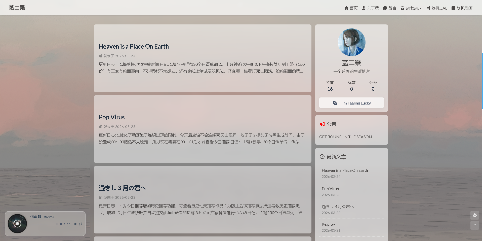Open the Re:pray post from 最新文章

click(328, 224)
